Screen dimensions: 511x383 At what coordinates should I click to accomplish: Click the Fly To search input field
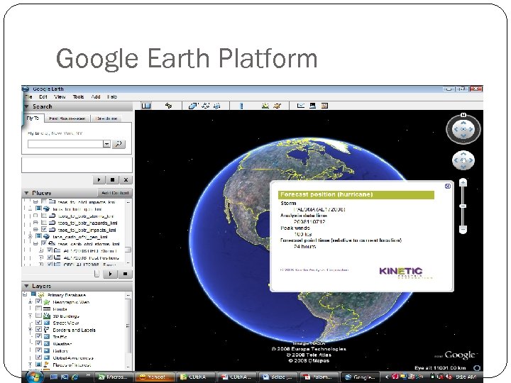65,144
